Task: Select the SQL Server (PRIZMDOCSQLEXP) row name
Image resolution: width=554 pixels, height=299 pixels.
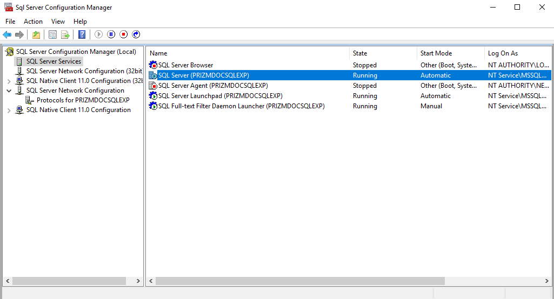Action: pos(204,75)
